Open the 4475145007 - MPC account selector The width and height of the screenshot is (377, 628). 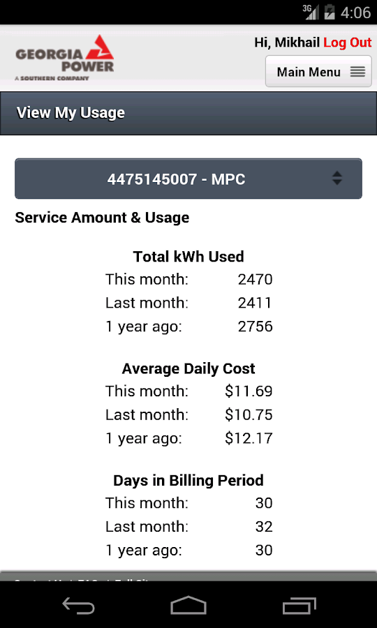[188, 179]
